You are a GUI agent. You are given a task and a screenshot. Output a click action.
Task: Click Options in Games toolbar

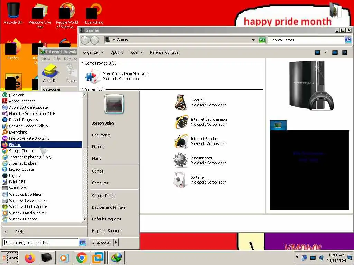point(117,52)
